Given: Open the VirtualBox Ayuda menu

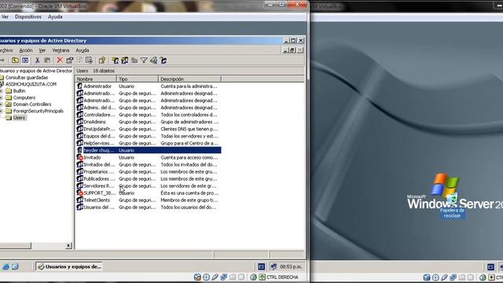Looking at the screenshot, I should click(x=55, y=17).
